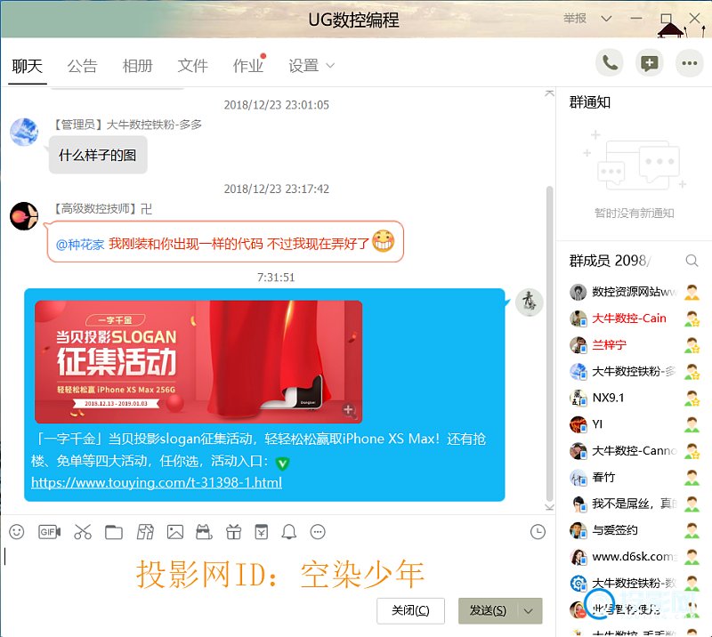This screenshot has width=712, height=637.
Task: Click the cat with sunglasses icon
Action: click(x=204, y=532)
